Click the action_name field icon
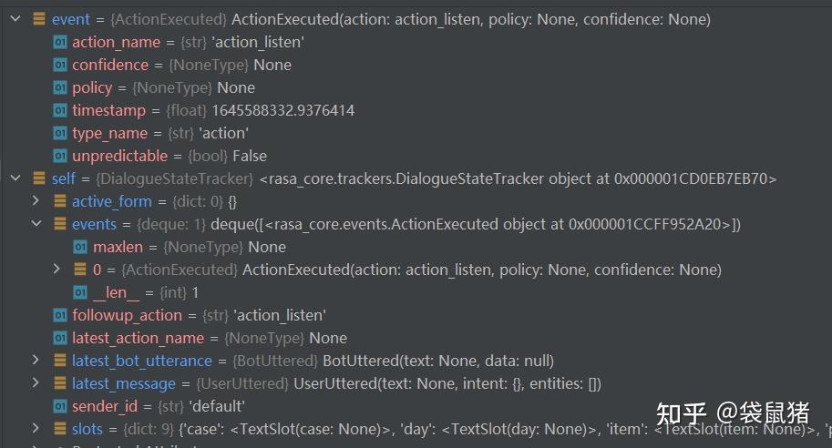Screen dimensions: 832x448 (x=60, y=42)
